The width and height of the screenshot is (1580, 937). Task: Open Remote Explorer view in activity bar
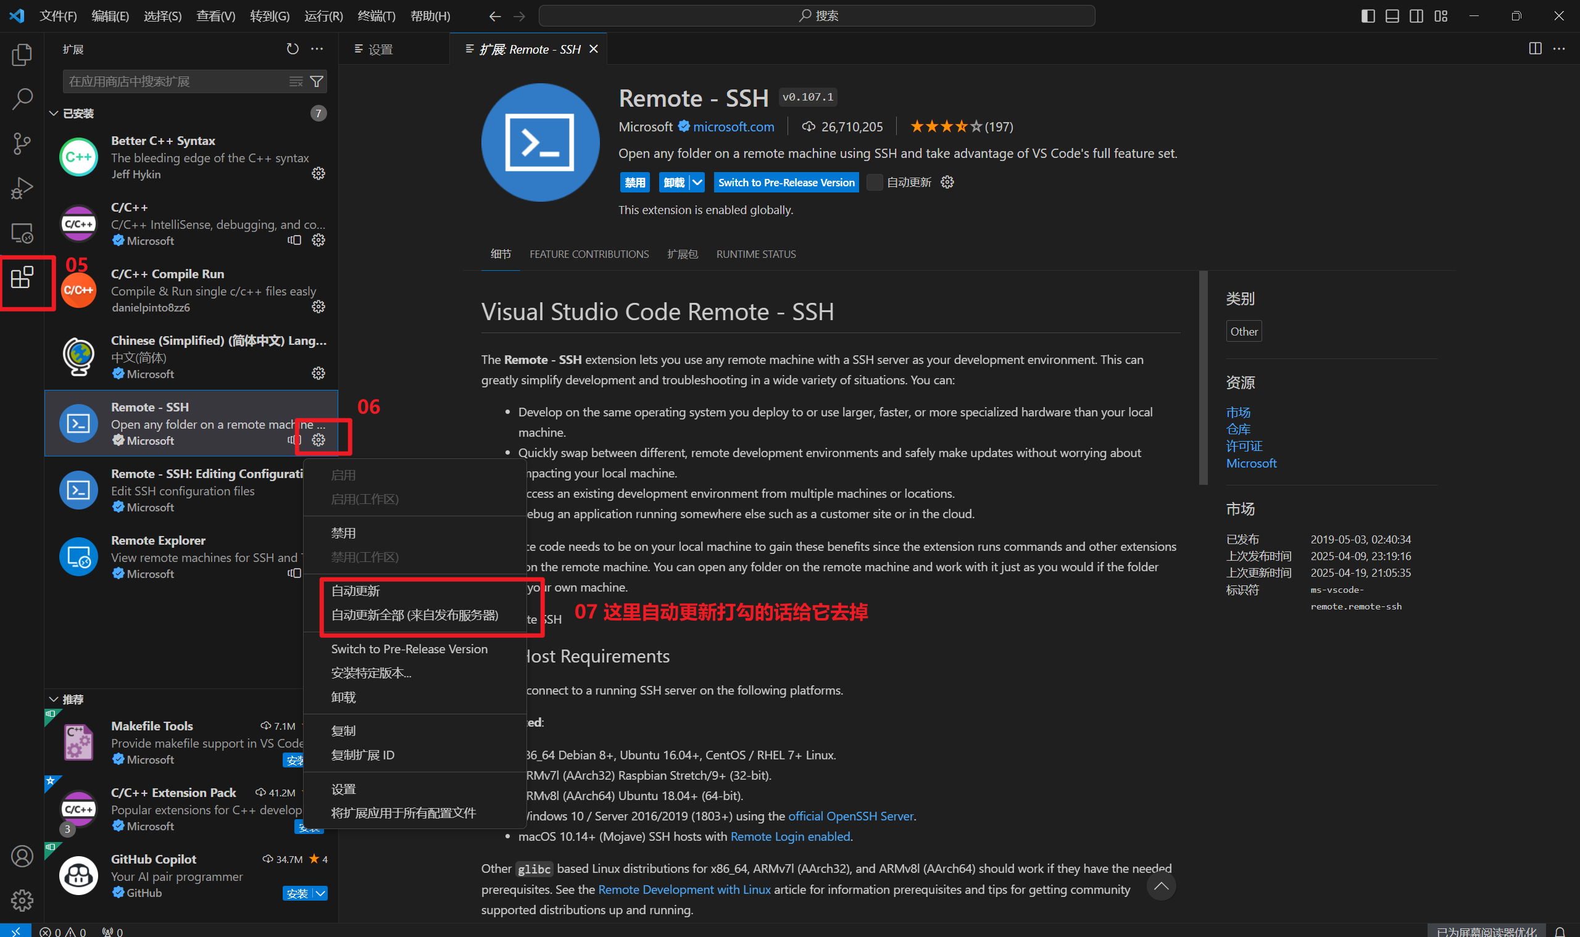[22, 233]
